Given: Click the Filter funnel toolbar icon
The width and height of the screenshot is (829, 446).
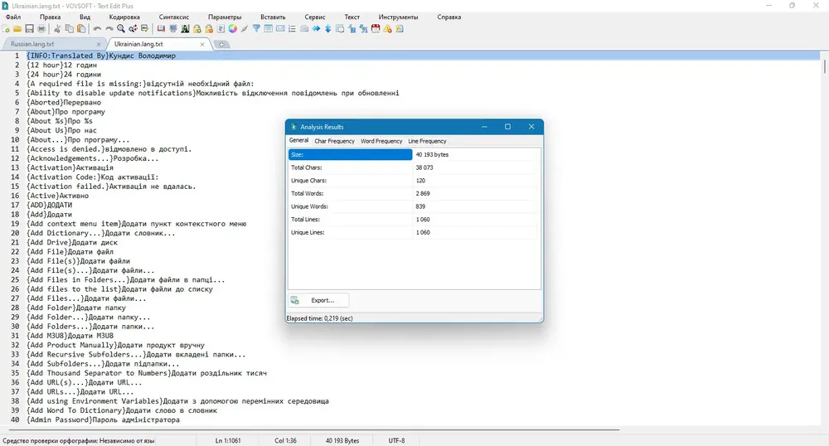Looking at the screenshot, I should (x=256, y=28).
